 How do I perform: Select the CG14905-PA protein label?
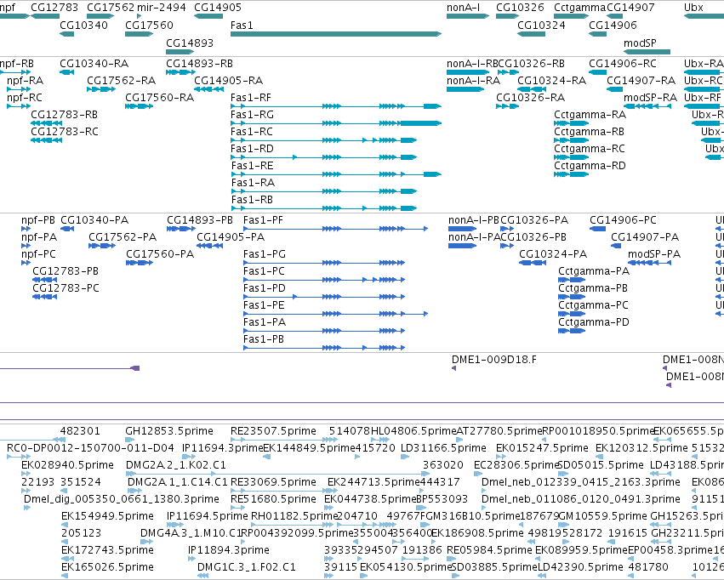(231, 237)
